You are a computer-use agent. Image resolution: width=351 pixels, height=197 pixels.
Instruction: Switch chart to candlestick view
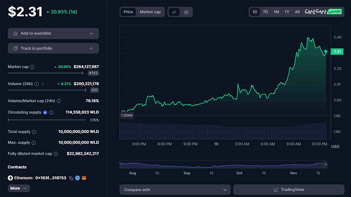point(186,12)
